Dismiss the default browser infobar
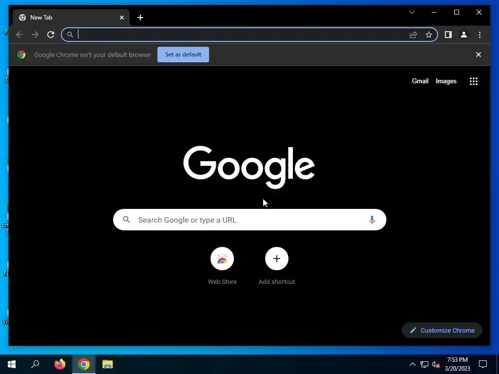This screenshot has height=374, width=499. click(x=479, y=55)
